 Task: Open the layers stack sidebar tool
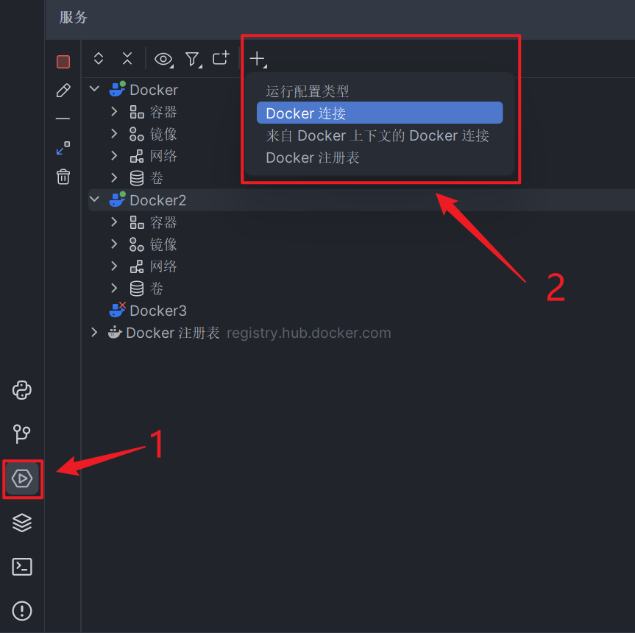(22, 523)
